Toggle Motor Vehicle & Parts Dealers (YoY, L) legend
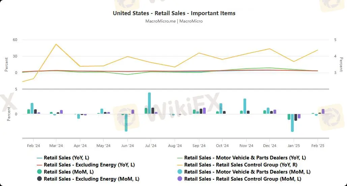 (x=245, y=157)
